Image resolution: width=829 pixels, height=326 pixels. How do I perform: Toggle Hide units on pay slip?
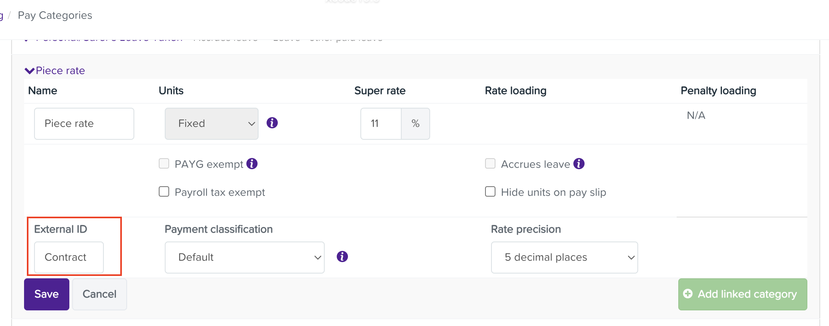[x=490, y=191]
